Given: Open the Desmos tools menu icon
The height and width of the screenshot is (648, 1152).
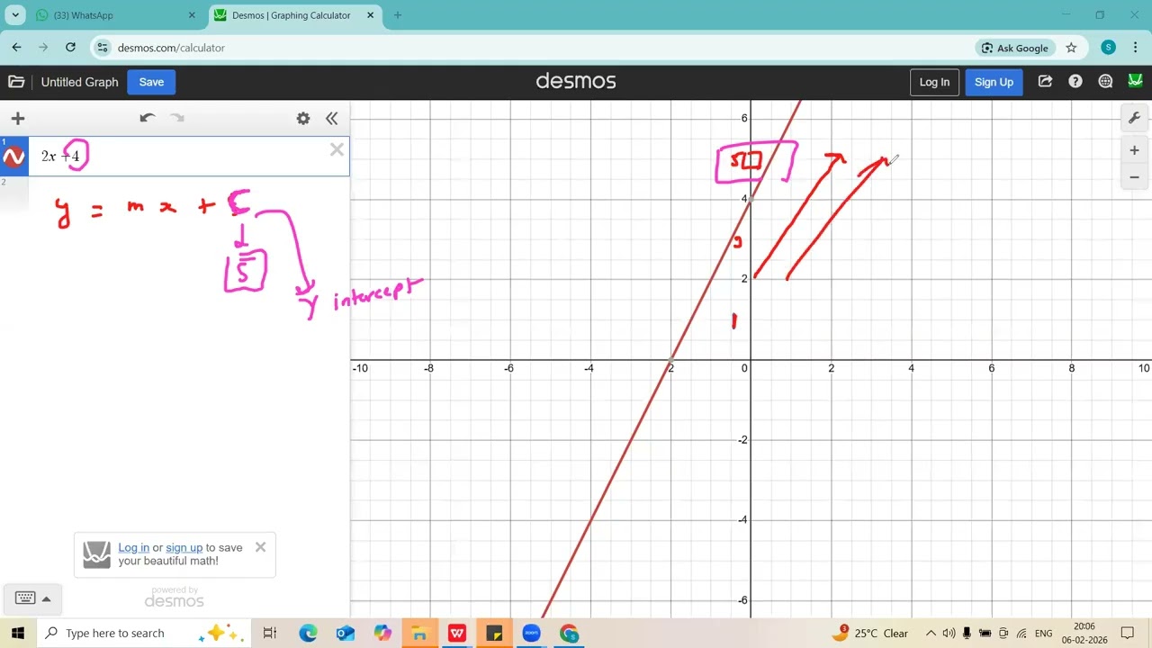Looking at the screenshot, I should pyautogui.click(x=1135, y=81).
